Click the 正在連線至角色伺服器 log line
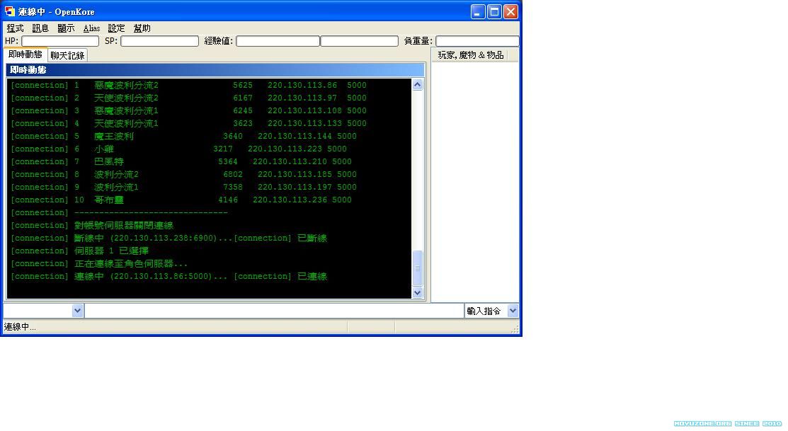The image size is (788, 431). (99, 264)
